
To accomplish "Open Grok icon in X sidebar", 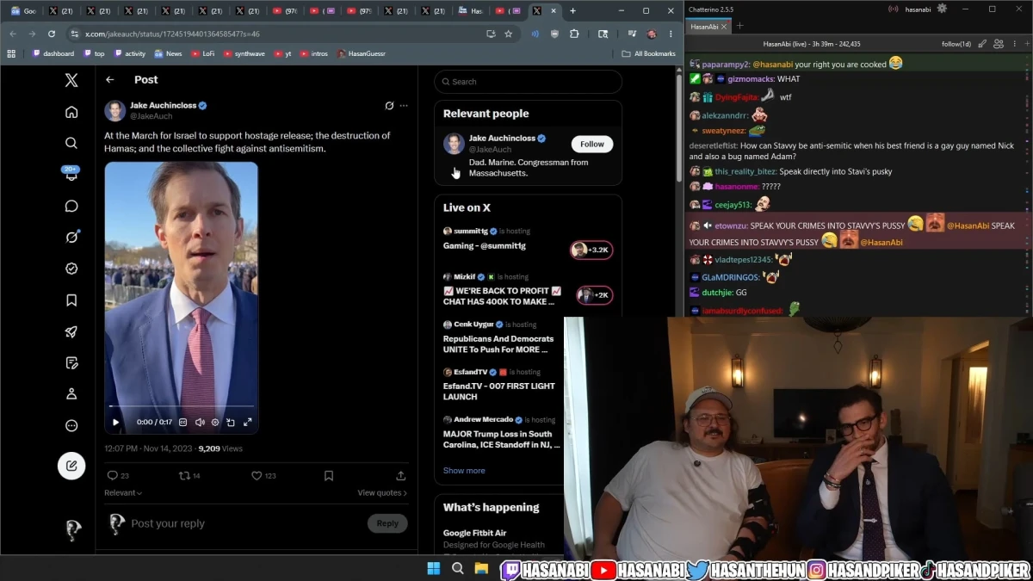I will point(71,237).
